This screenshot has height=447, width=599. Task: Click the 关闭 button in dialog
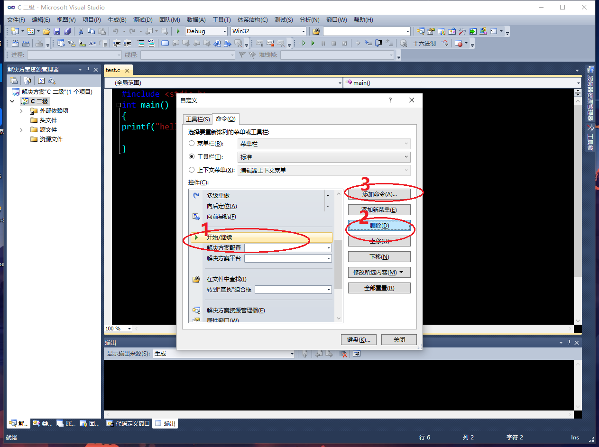(x=399, y=339)
